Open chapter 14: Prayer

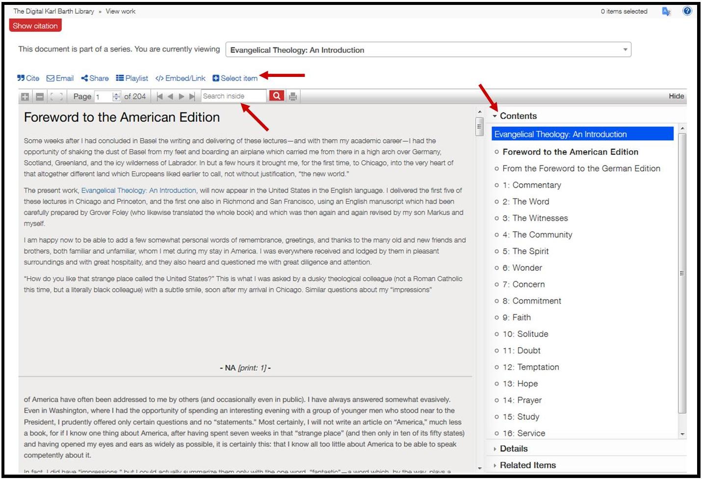522,401
